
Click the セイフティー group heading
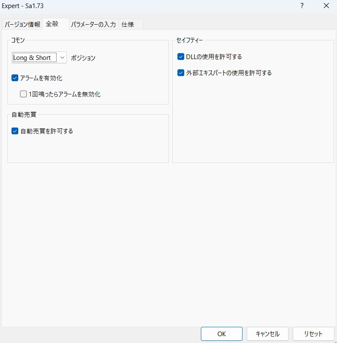[x=189, y=40]
